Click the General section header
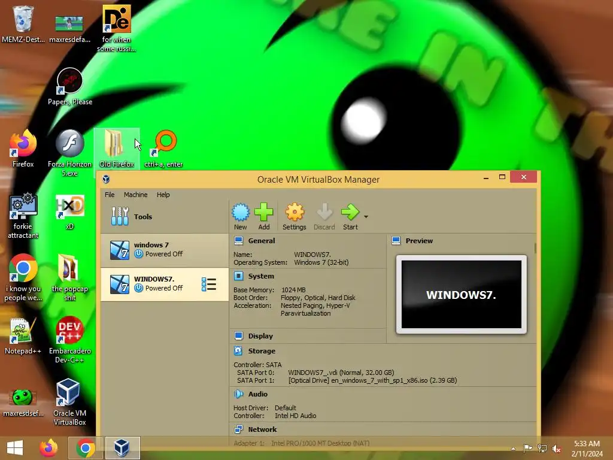613x460 pixels. [x=262, y=241]
